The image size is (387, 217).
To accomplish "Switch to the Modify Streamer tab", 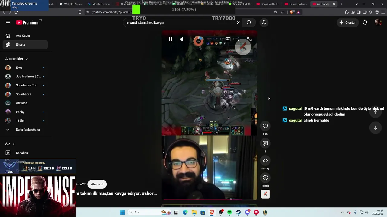I will (99, 4).
